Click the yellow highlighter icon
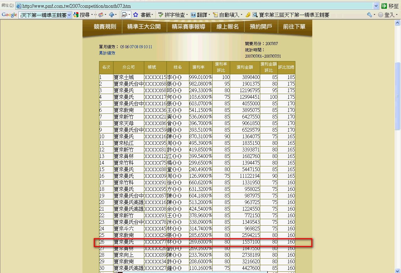The height and width of the screenshot is (273, 401). pos(248,15)
